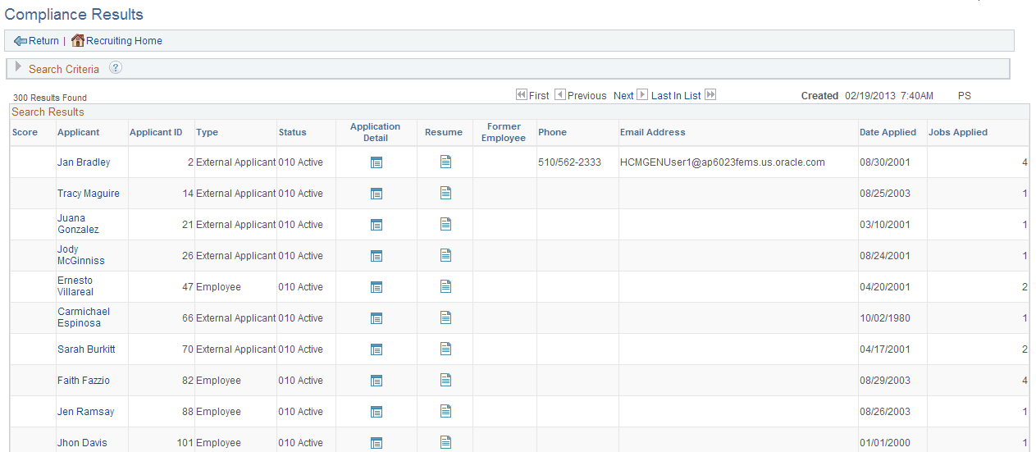Viewport: 1036px width, 452px height.
Task: View Faith Fazzio's resume
Action: tap(445, 380)
